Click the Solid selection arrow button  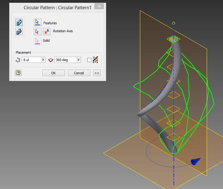pos(38,41)
